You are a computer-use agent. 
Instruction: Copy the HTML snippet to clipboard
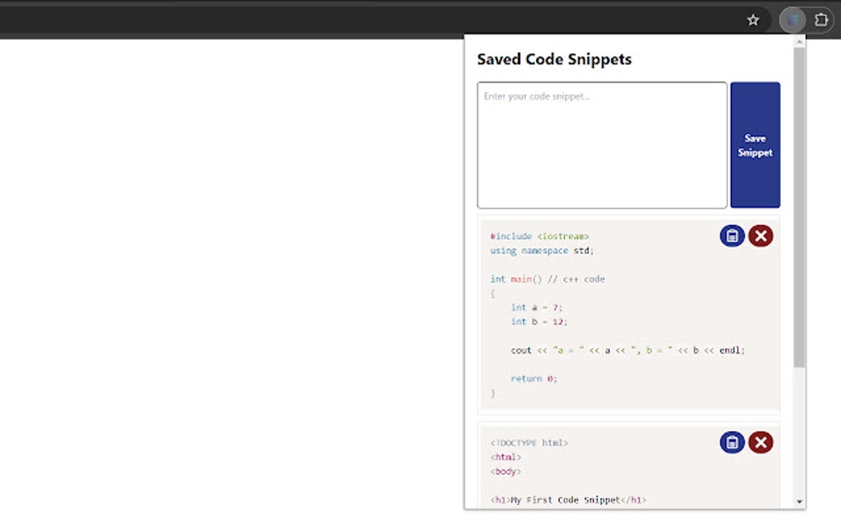click(x=732, y=443)
